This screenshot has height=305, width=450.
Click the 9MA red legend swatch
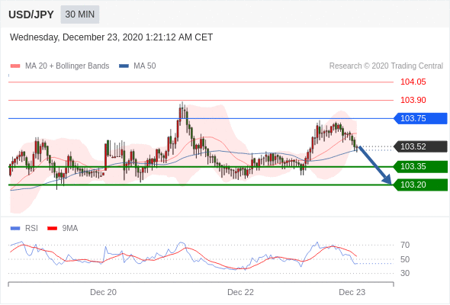(x=52, y=229)
